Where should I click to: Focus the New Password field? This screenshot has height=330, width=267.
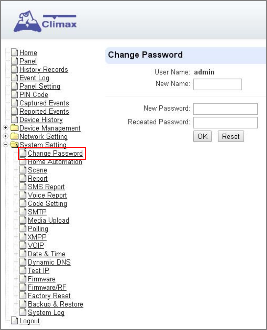coord(225,109)
